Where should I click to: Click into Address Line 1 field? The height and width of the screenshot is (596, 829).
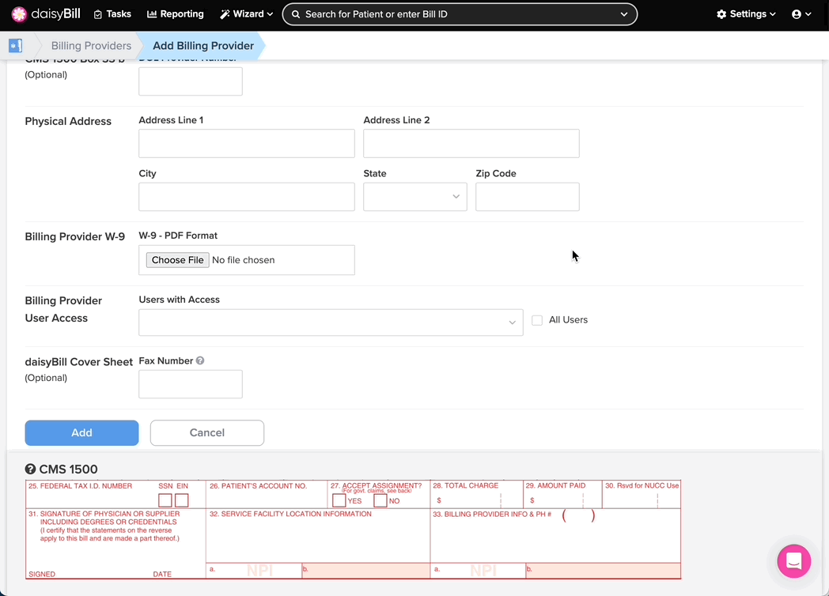pos(246,143)
